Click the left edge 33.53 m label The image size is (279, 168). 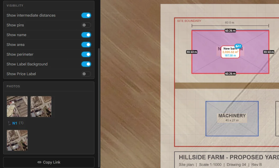[x=192, y=52]
